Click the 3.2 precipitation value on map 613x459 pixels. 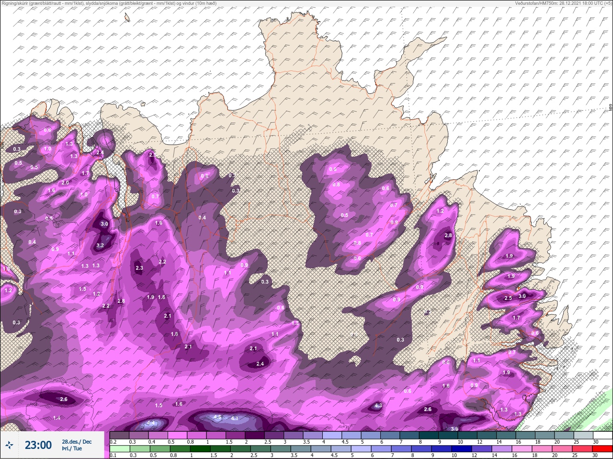point(100,245)
